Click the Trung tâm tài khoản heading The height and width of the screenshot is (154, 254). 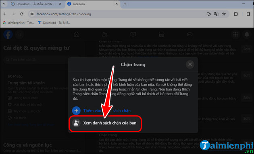(26, 83)
